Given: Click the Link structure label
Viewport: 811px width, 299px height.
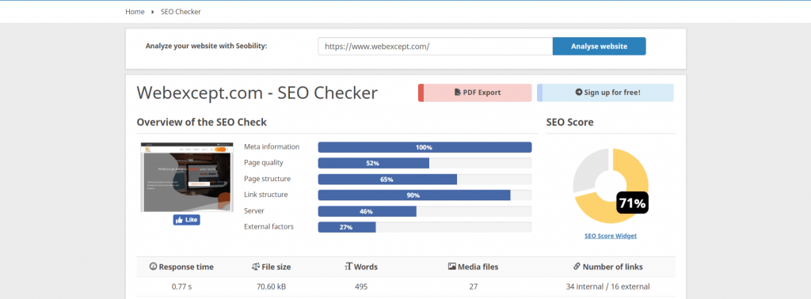Looking at the screenshot, I should click(266, 195).
